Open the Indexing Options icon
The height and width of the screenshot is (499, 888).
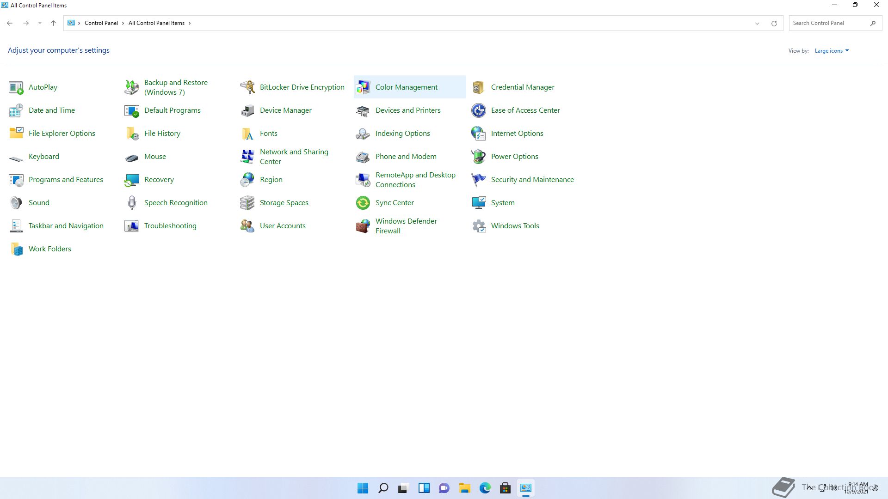pyautogui.click(x=363, y=134)
